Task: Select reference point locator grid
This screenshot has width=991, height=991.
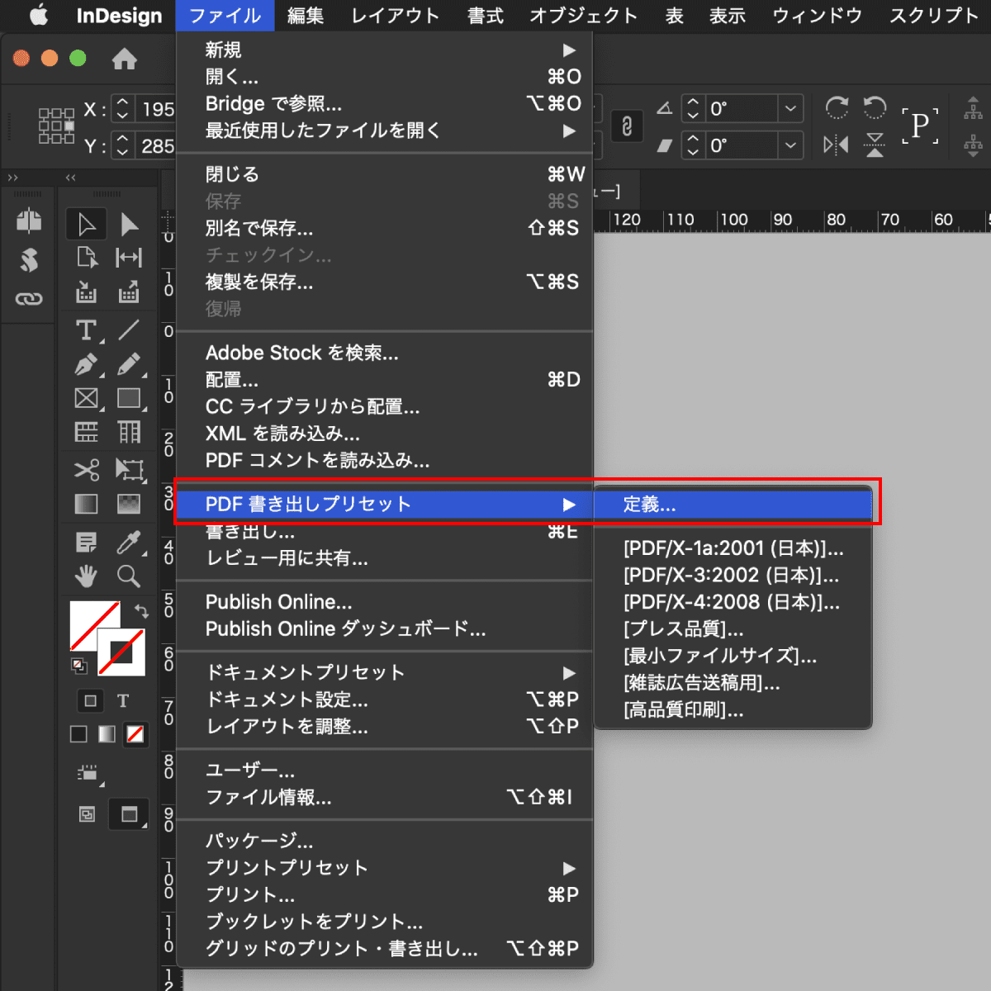Action: coord(56,126)
